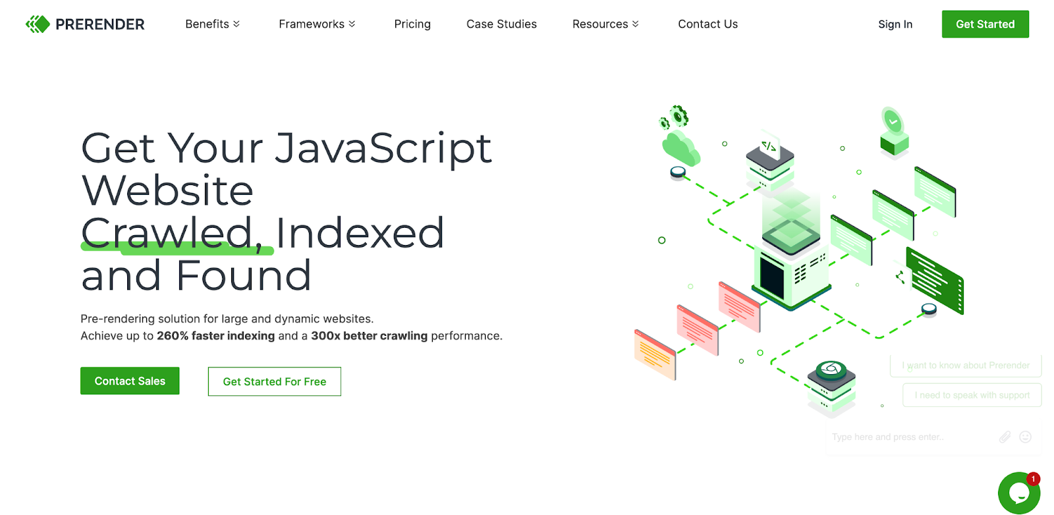Viewport: 1054px width, 515px height.
Task: Click the dark green rendered page illustration
Action: pyautogui.click(x=934, y=280)
